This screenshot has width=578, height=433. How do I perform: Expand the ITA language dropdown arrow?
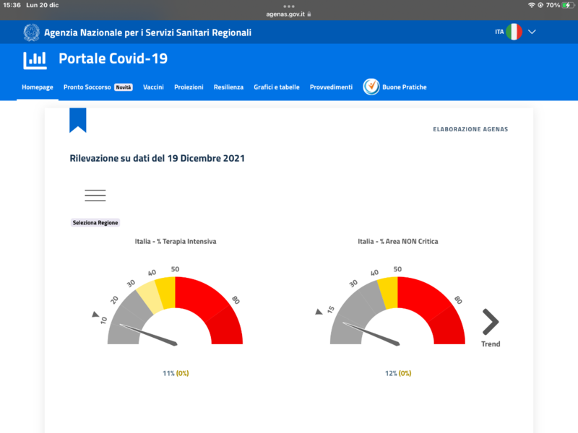(x=532, y=32)
